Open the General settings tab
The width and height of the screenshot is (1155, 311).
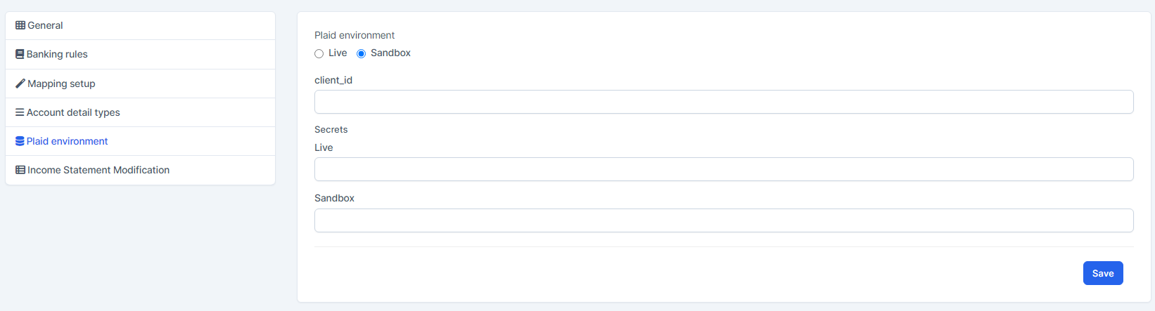46,25
